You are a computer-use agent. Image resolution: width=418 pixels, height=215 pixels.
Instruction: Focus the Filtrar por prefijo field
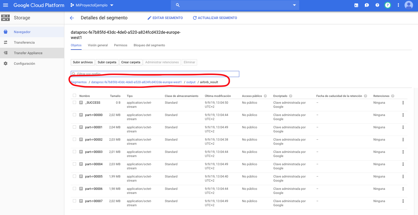pos(155,74)
